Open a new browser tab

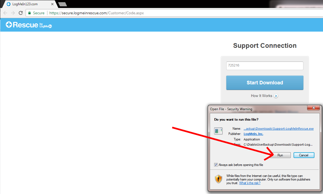coord(63,4)
